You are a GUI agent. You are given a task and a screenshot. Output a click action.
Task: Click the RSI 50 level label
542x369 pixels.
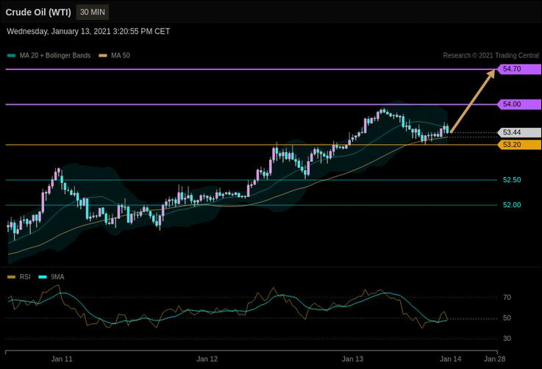[507, 318]
